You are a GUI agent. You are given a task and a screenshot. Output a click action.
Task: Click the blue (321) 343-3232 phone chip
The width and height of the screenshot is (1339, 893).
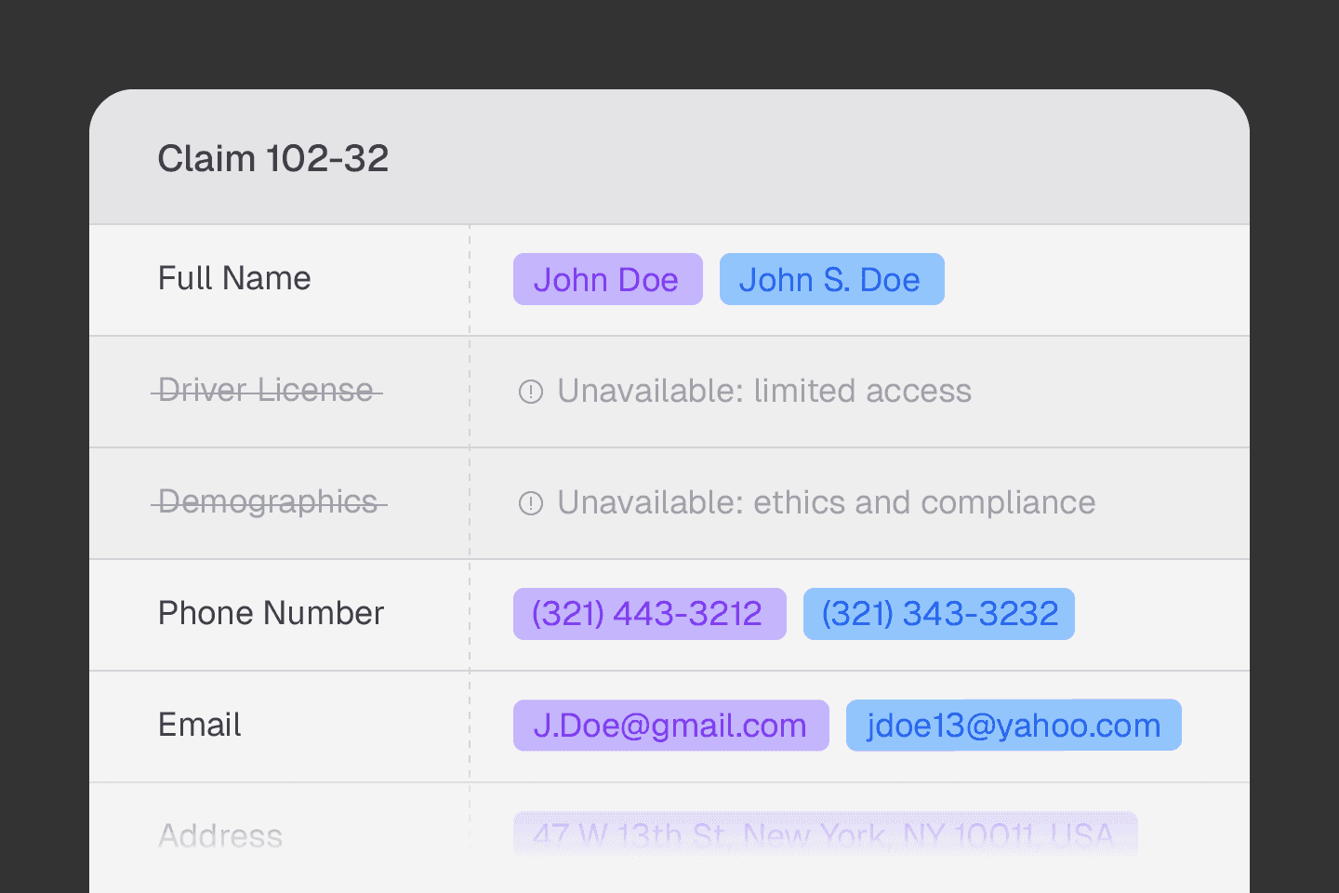[x=938, y=614]
